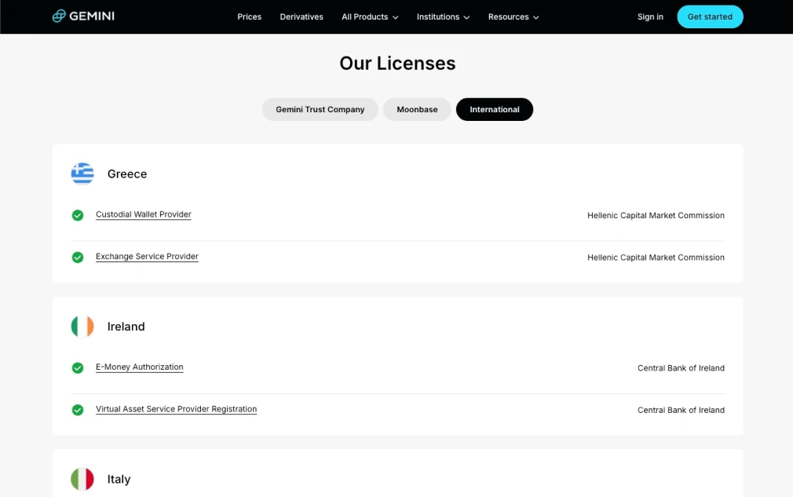Expand the All Products dropdown
Screen dimensions: 793x497
click(370, 17)
